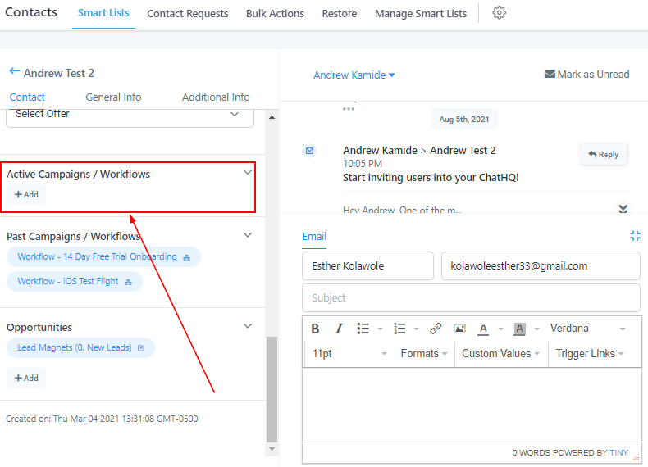Viewport: 648px width, 467px height.
Task: Open the Andrew Kamide user dropdown
Action: point(354,75)
